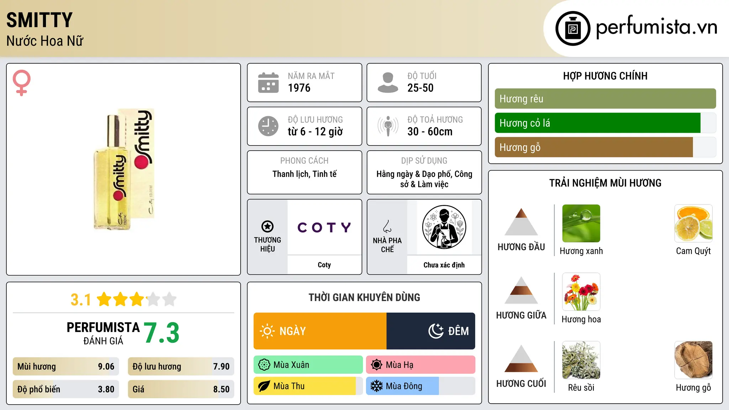Screen dimensions: 729x410
Task: Open the Rêu sồi oakmoss note image
Action: tap(581, 360)
